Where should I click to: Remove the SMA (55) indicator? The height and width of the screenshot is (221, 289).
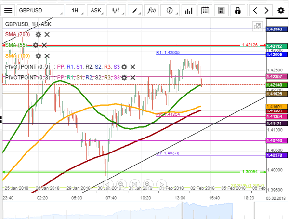45,45
